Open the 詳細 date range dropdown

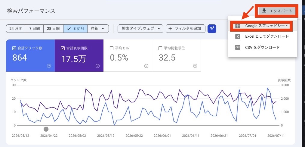98,29
